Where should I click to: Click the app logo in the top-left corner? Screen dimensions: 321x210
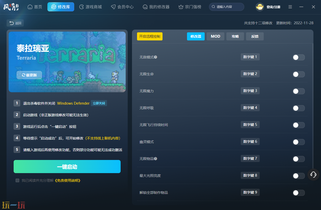[11, 7]
